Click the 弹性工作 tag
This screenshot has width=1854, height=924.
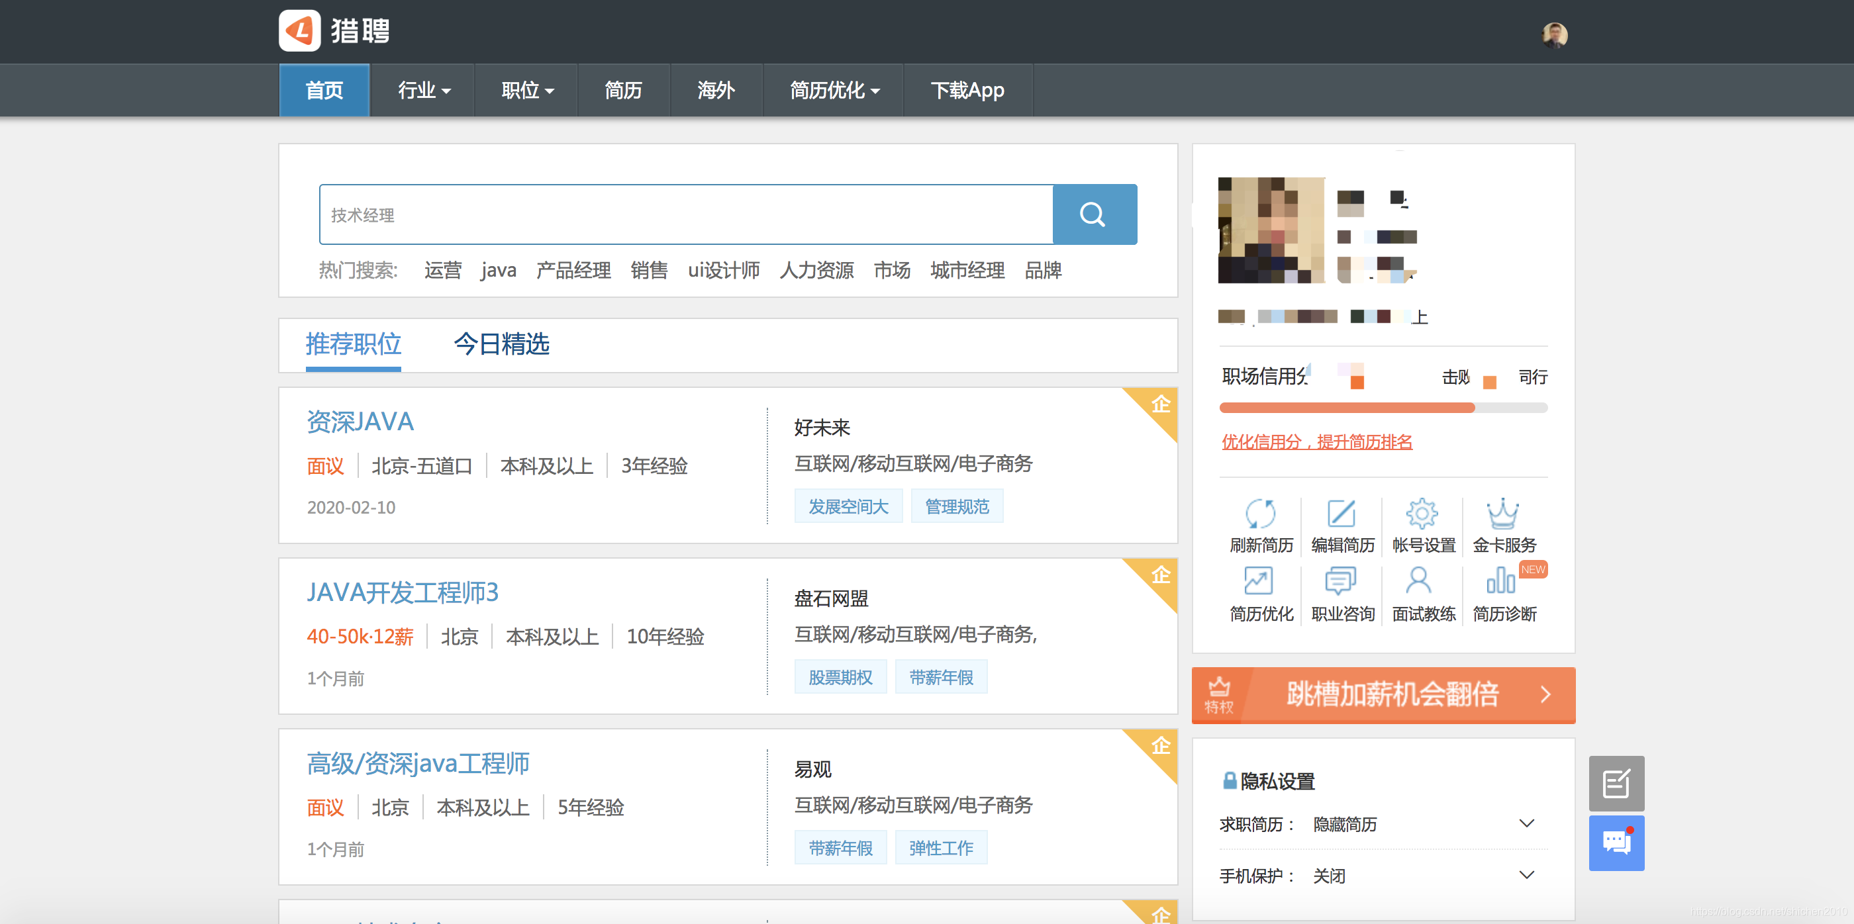click(x=941, y=848)
